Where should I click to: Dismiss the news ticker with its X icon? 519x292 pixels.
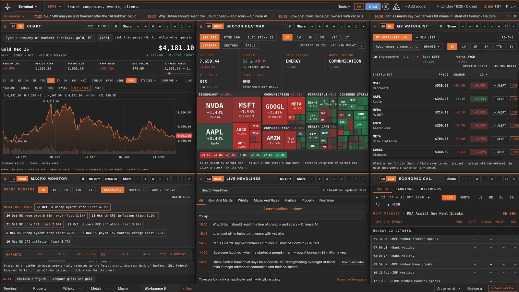tap(514, 16)
